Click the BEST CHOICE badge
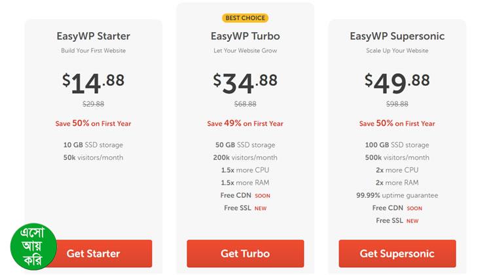491x275 pixels. tap(245, 18)
